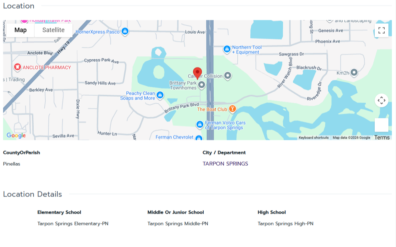396x247 pixels.
Task: Click The Boat Club trophy icon
Action: [x=232, y=109]
